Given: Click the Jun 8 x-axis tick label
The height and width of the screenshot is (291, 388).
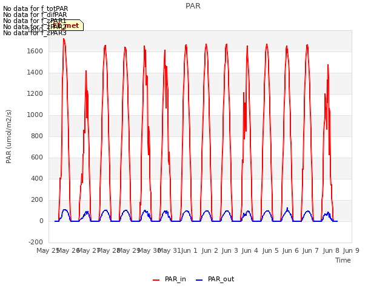Looking at the screenshot, I should [331, 250].
